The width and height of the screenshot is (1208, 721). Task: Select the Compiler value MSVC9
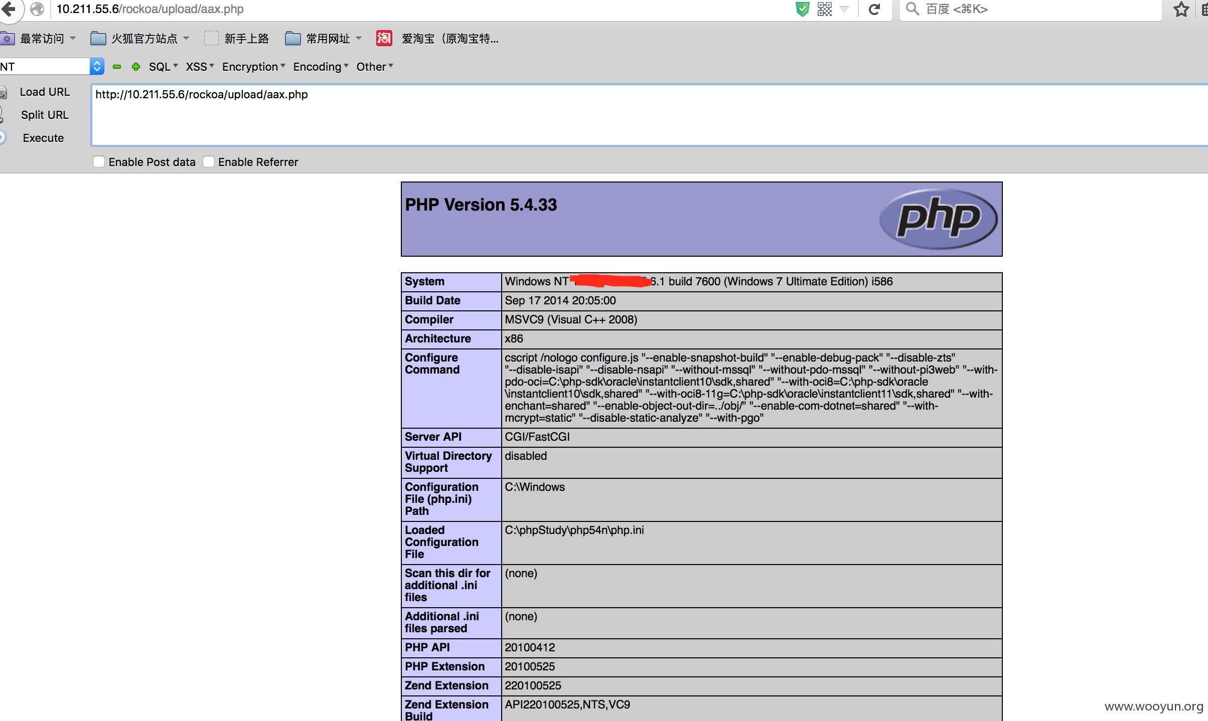(571, 319)
